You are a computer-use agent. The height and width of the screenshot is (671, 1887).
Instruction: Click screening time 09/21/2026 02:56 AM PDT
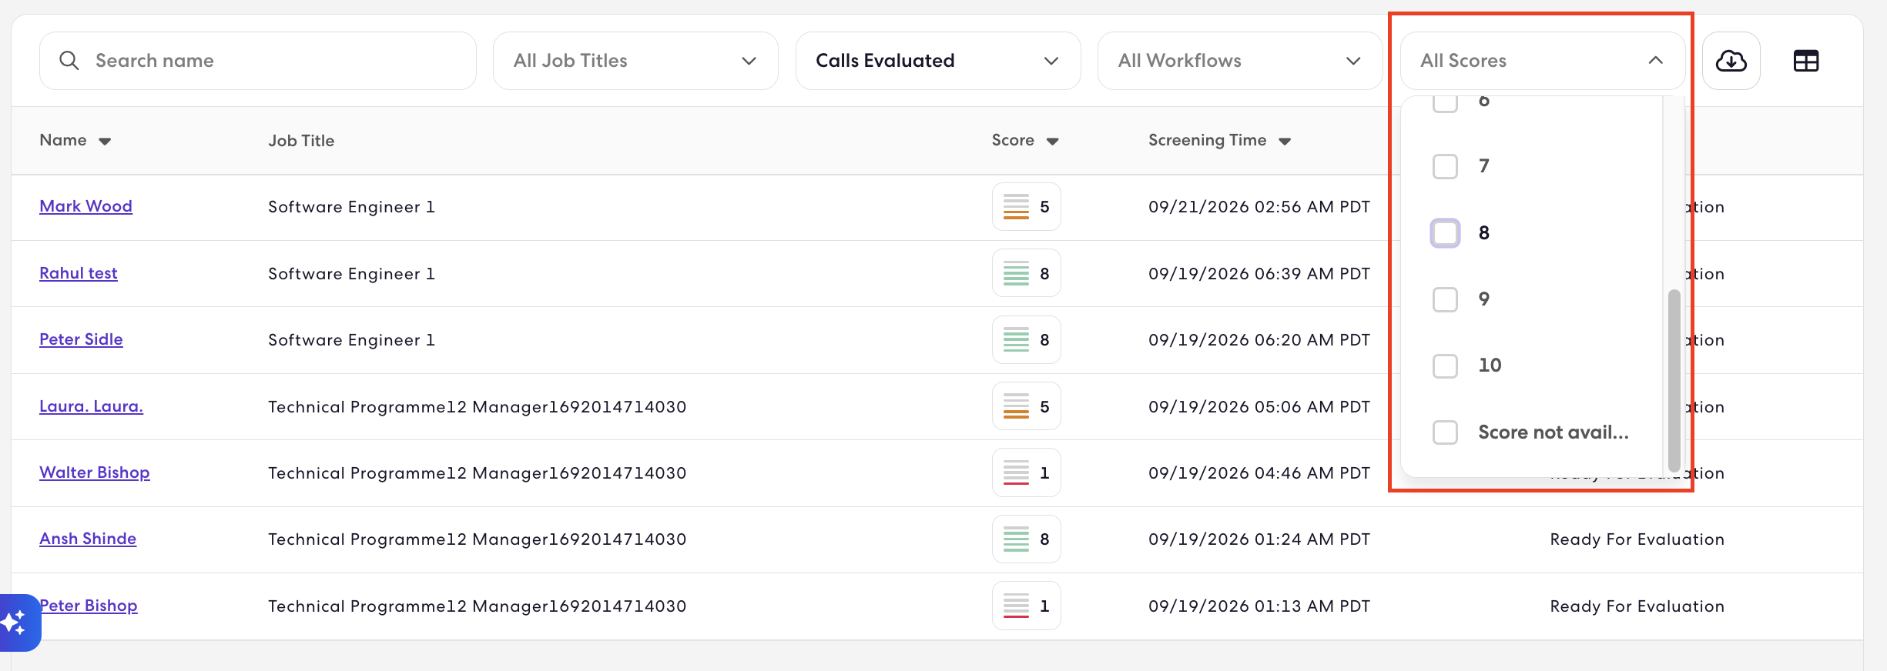pos(1259,207)
